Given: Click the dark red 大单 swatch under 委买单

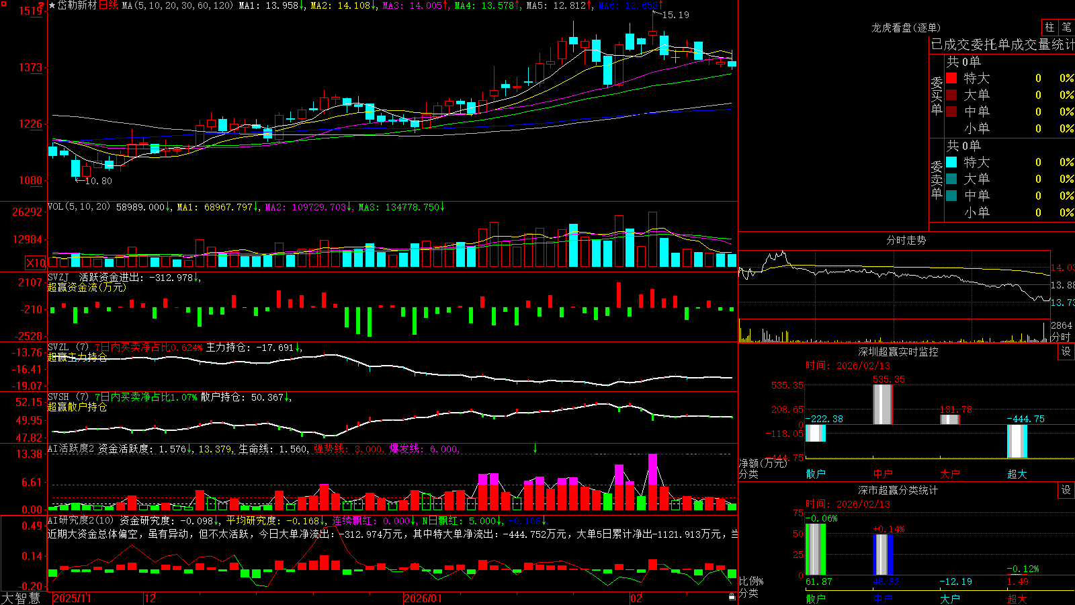Looking at the screenshot, I should (951, 95).
